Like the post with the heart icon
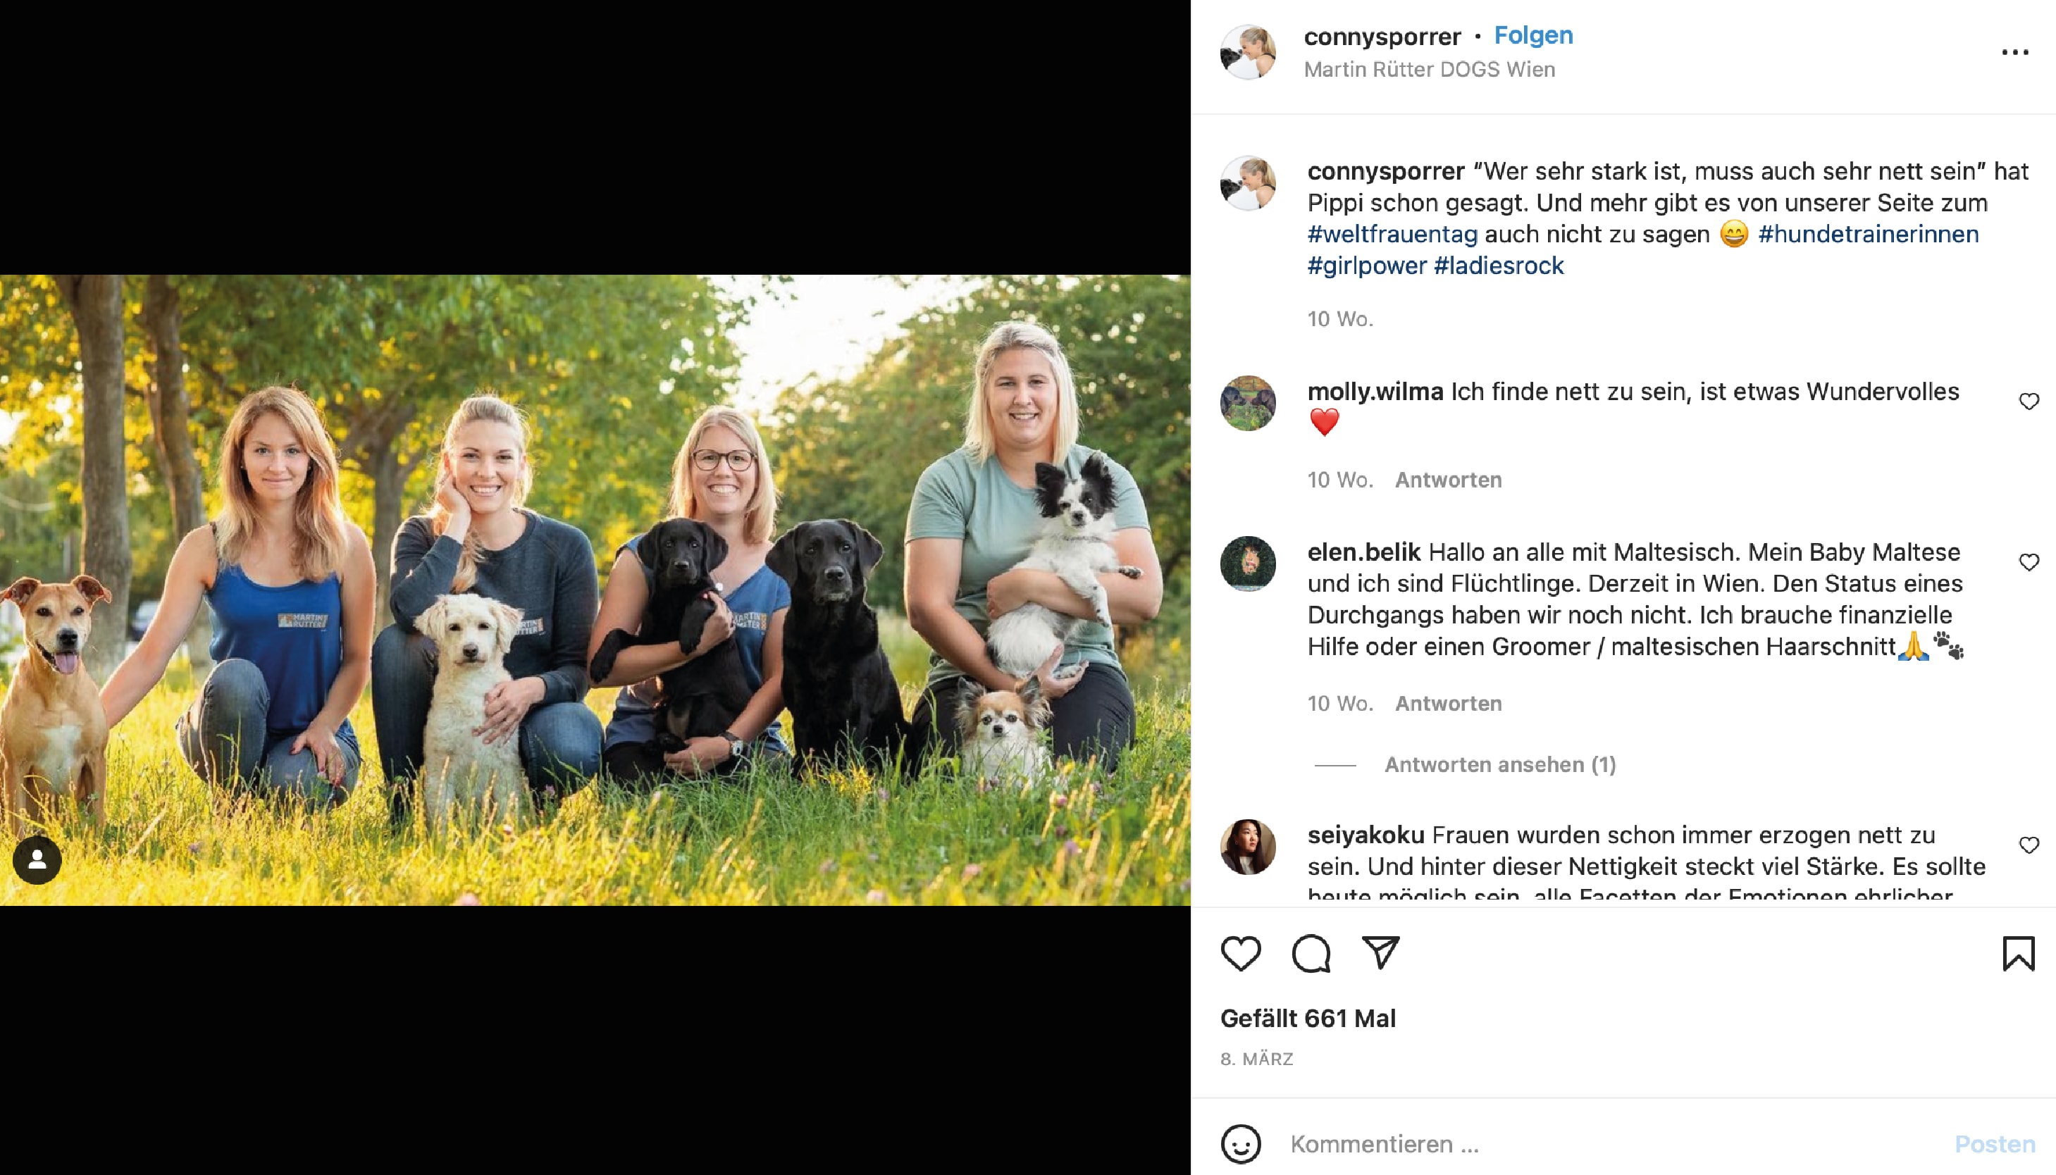The width and height of the screenshot is (2056, 1175). (1240, 953)
